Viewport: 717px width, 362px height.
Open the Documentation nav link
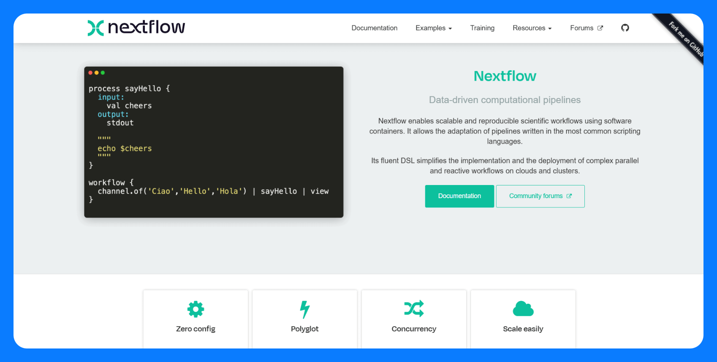point(374,28)
